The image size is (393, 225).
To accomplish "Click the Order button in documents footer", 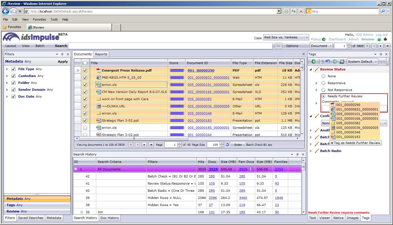I will (x=238, y=145).
